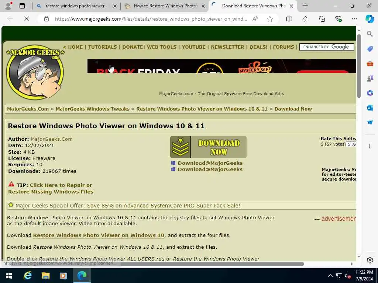This screenshot has height=283, width=378.
Task: Open Restore Windows Photo Viewer on Windows 10 link
Action: click(99, 235)
